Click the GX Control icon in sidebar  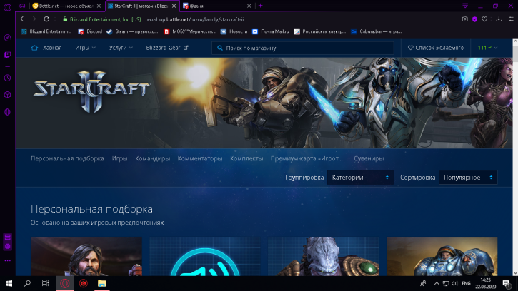click(7, 37)
